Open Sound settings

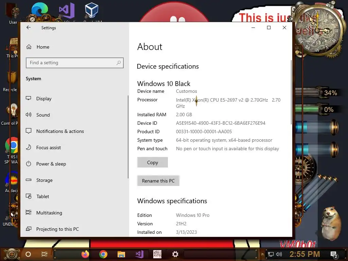point(43,115)
